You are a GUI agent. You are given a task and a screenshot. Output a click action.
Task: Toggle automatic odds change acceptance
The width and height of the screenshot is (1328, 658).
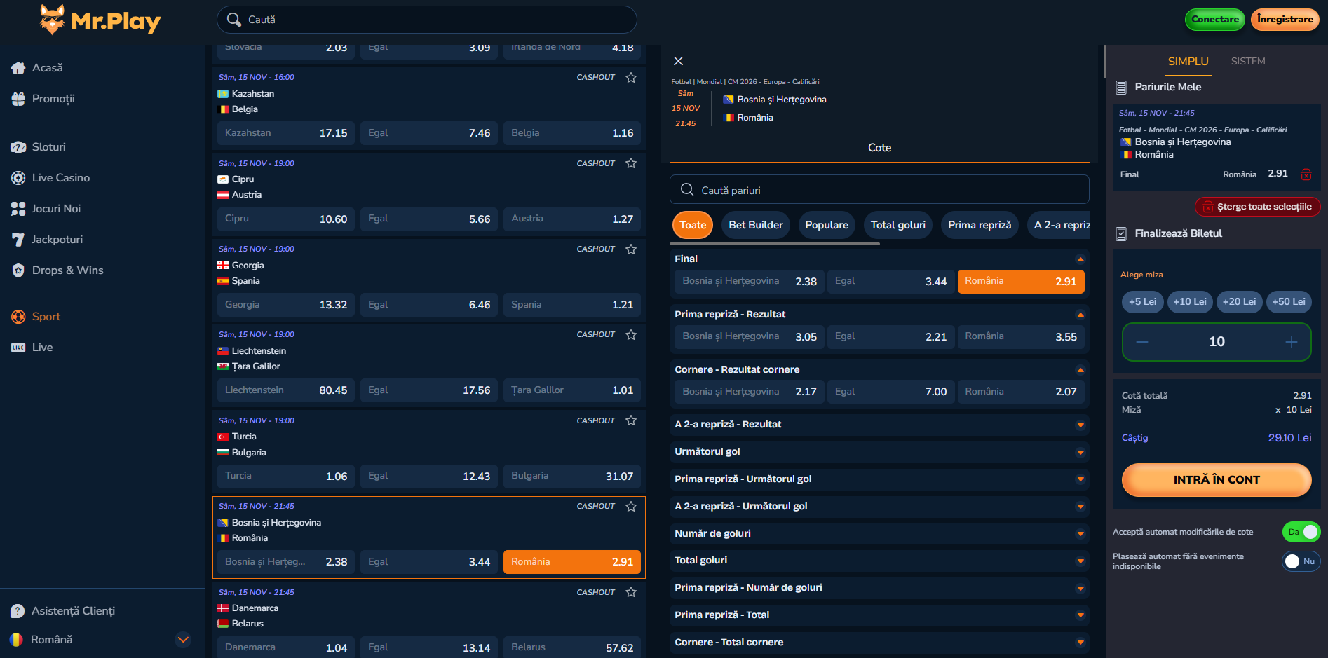click(1301, 532)
